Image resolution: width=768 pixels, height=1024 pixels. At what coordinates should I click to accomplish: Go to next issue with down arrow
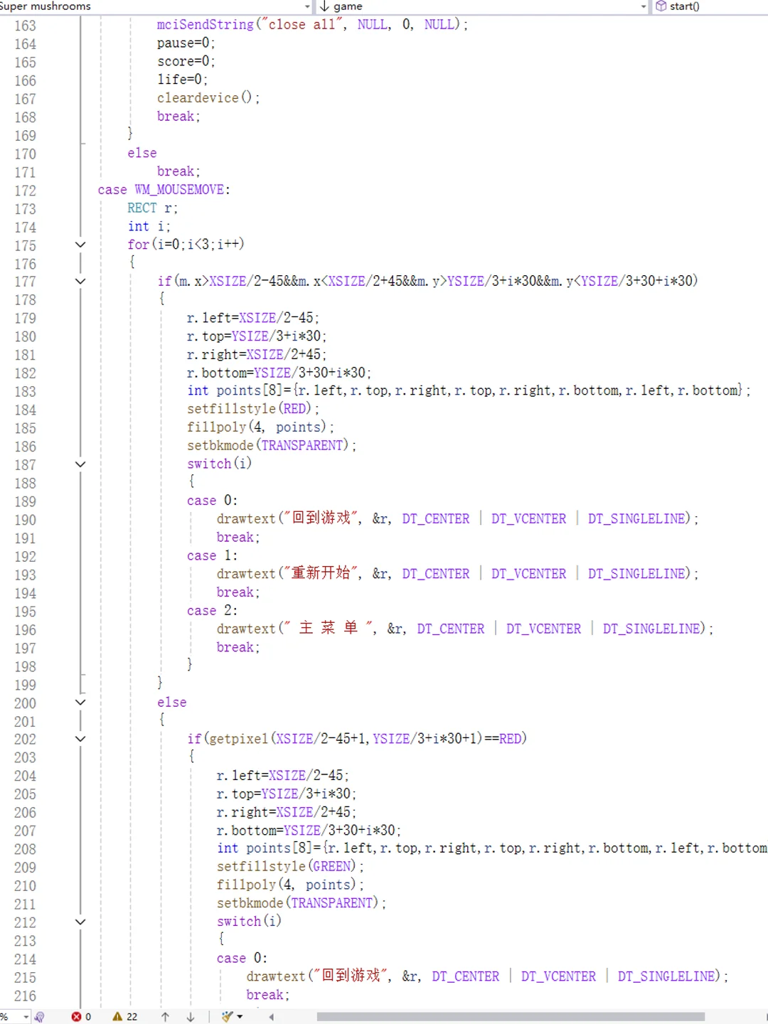191,1017
